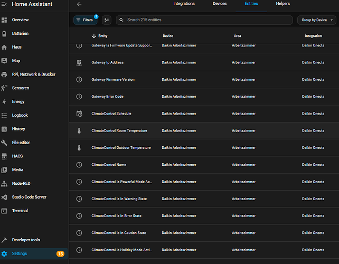Open the Devices tab
339x264 pixels.
(x=219, y=4)
